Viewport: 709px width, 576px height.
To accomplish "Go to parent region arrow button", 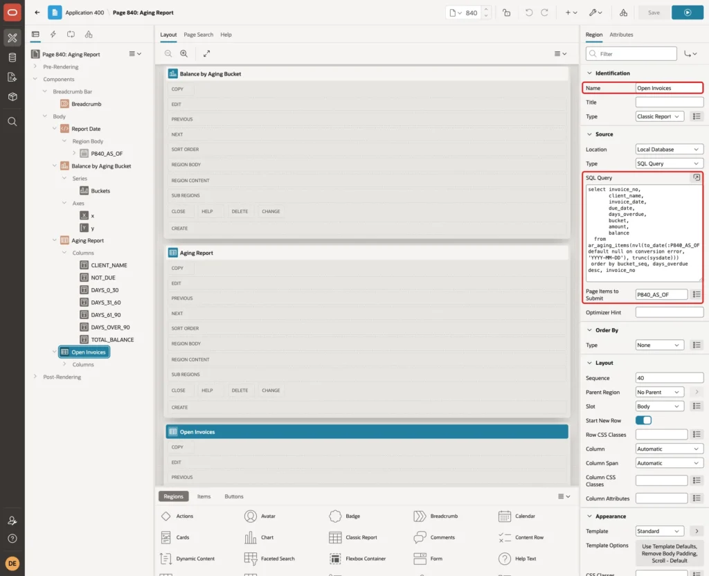I will [697, 392].
